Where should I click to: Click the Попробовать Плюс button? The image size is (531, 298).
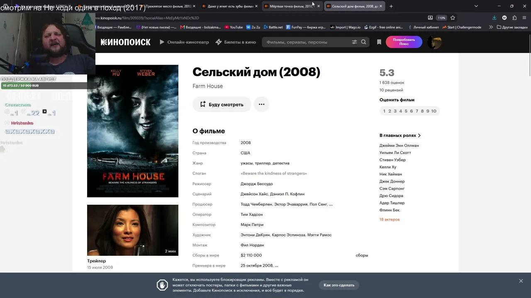(404, 42)
